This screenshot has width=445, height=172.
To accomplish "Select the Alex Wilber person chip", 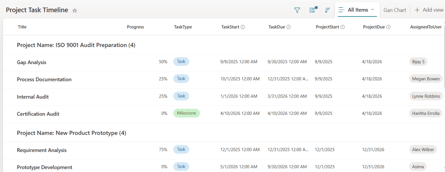I will click(x=423, y=149).
